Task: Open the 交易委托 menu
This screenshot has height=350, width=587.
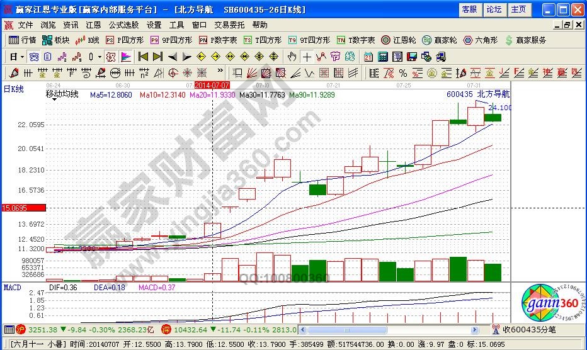Action: click(229, 25)
